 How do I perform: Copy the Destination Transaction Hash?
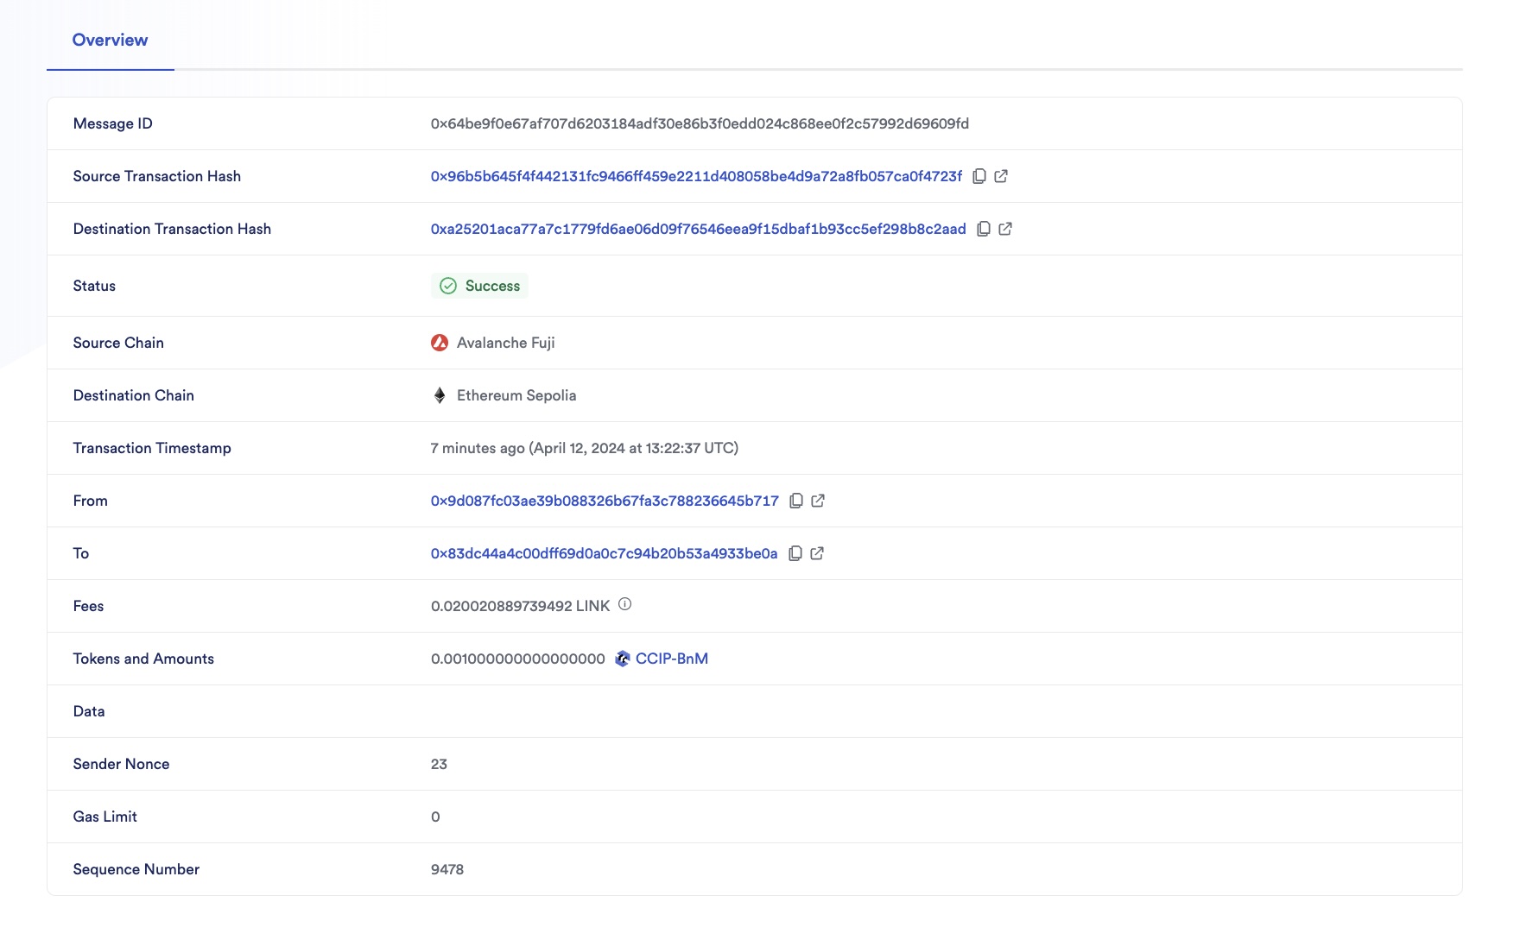(x=985, y=229)
